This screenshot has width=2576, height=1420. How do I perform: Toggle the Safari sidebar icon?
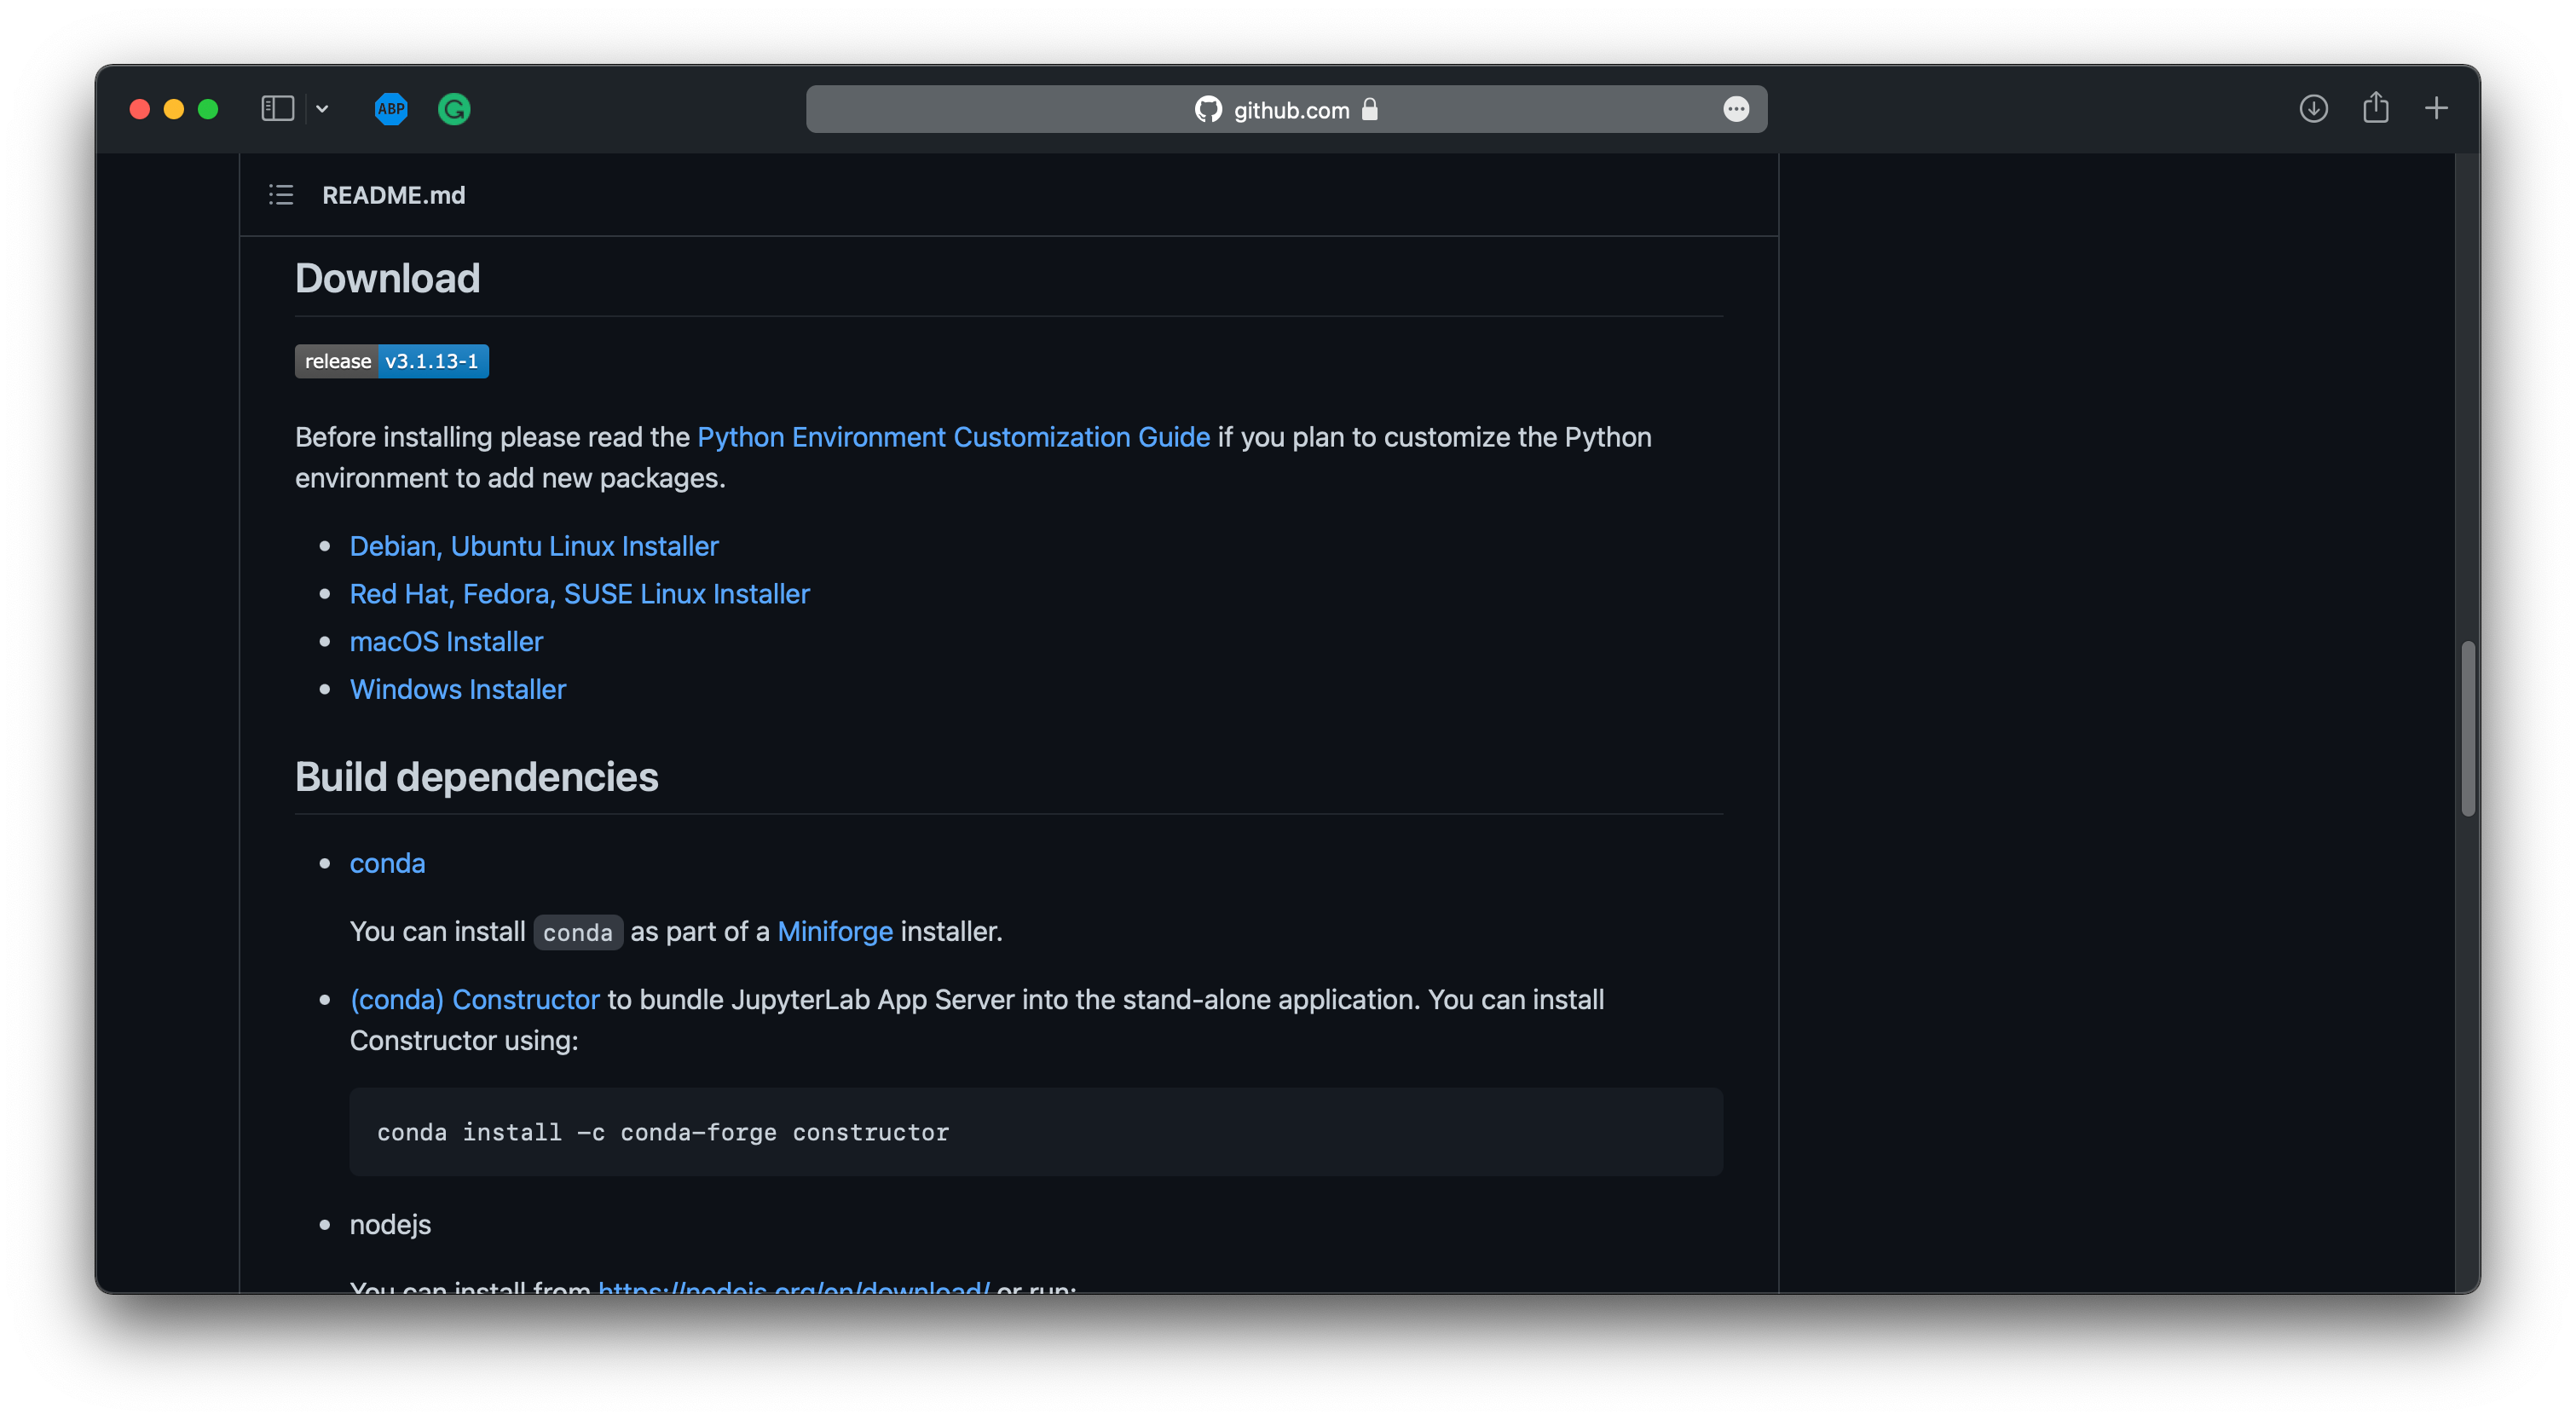coord(277,109)
